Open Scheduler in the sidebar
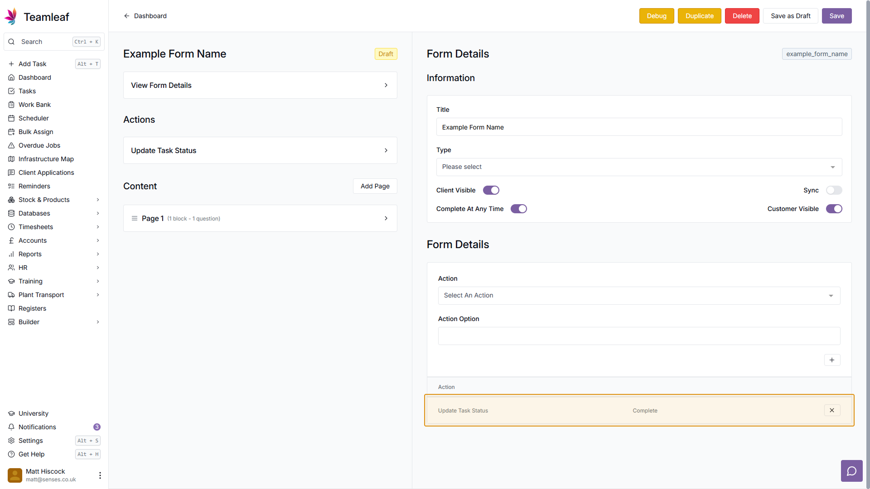870x489 pixels. pyautogui.click(x=34, y=118)
